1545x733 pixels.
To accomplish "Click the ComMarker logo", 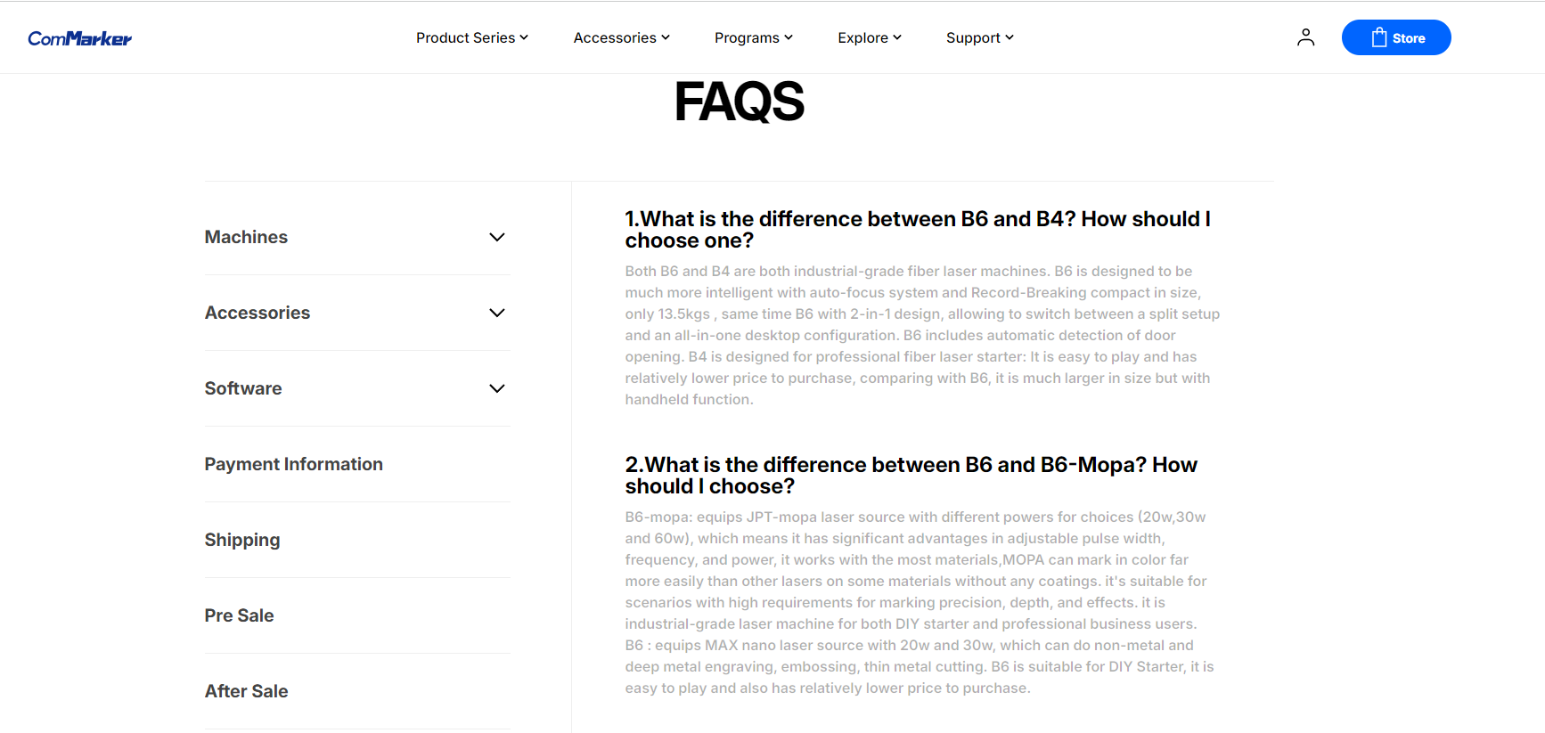I will tap(79, 38).
